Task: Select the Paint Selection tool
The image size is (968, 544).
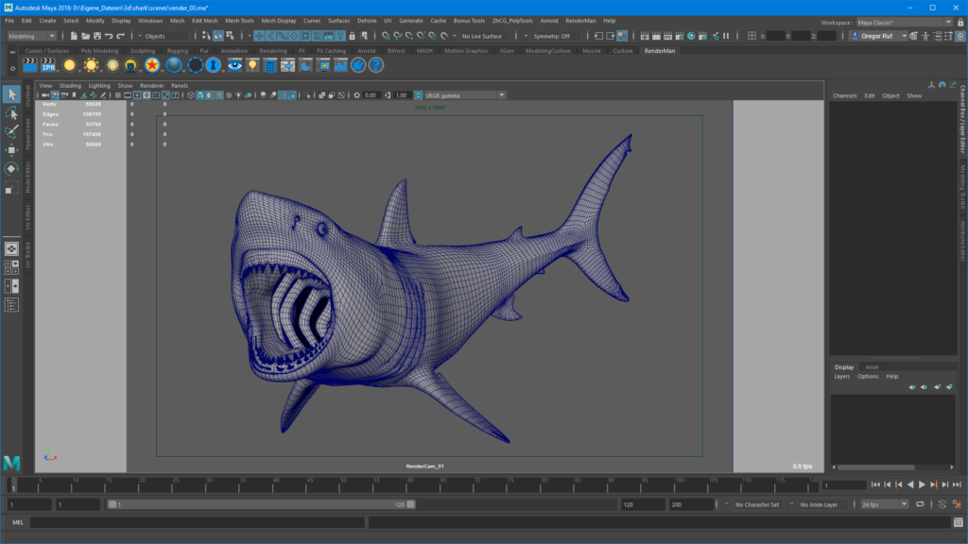Action: 11,131
